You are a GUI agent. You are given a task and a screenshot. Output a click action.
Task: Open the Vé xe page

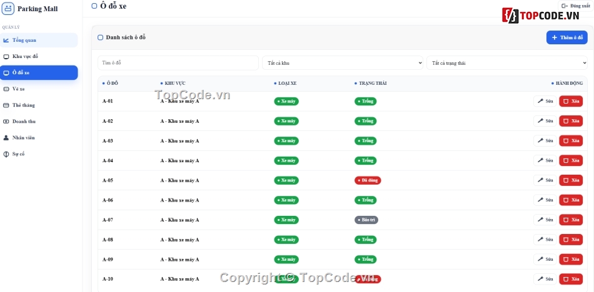(39, 89)
